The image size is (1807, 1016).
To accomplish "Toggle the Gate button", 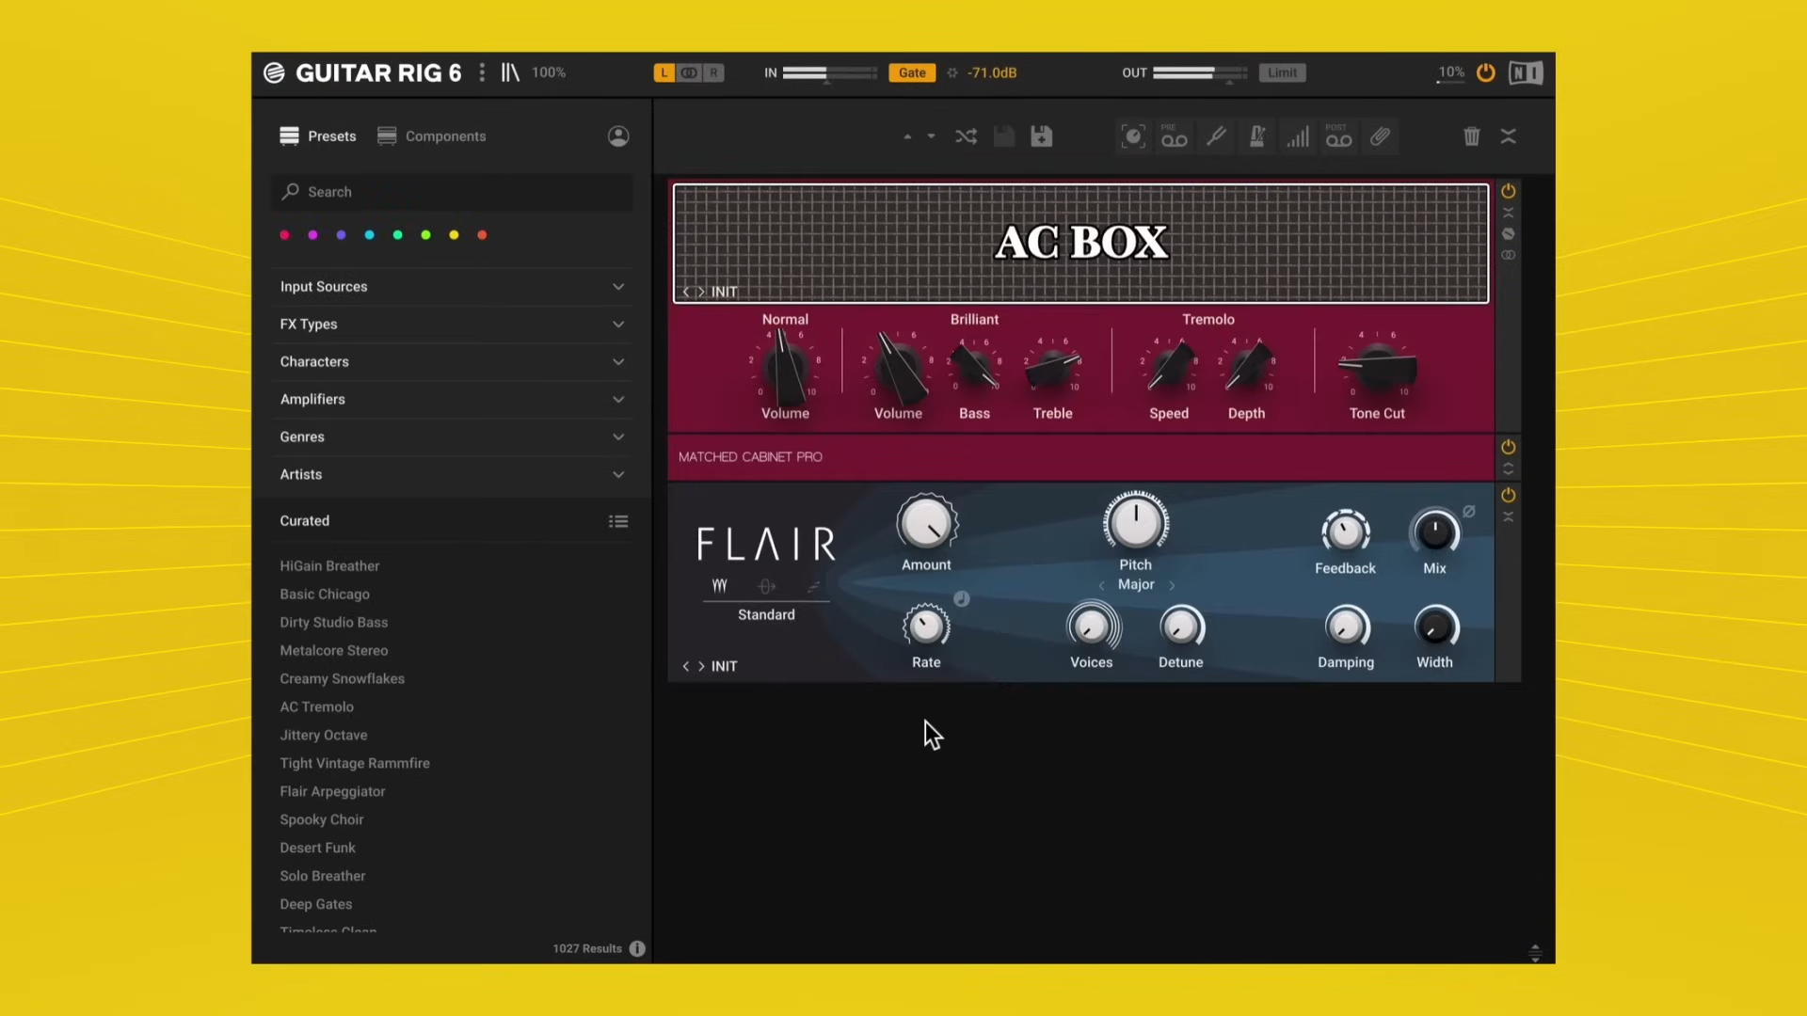I will (912, 72).
